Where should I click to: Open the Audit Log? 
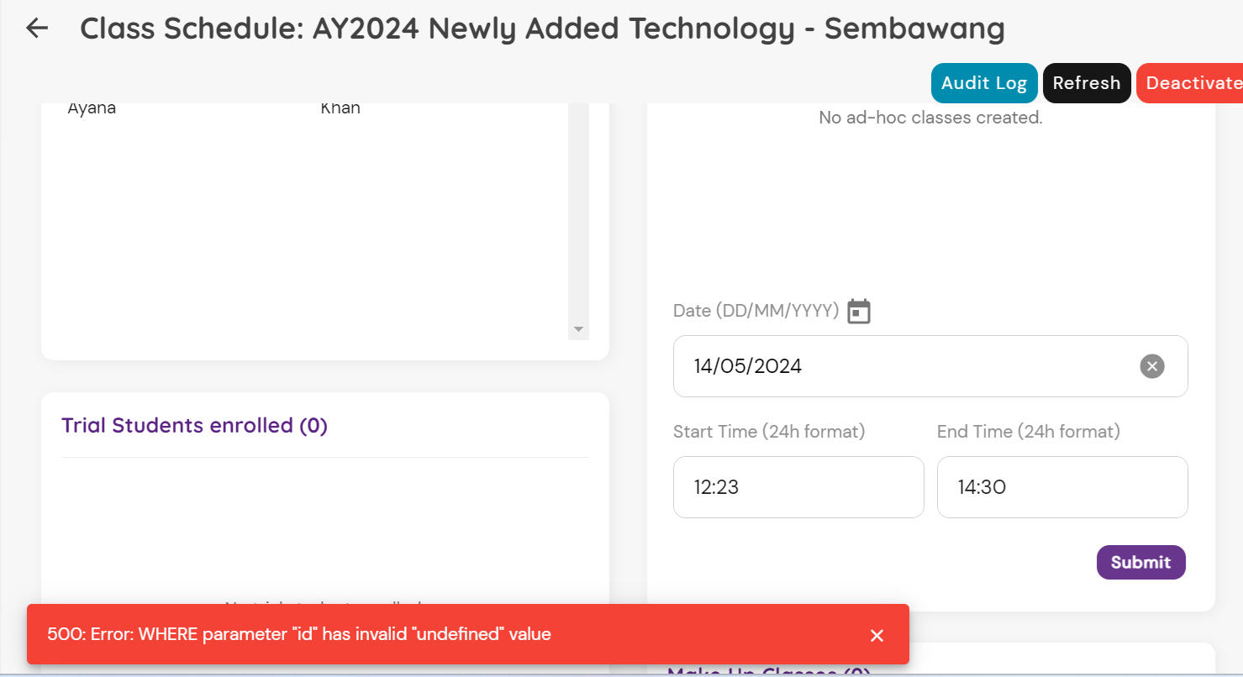click(x=983, y=83)
